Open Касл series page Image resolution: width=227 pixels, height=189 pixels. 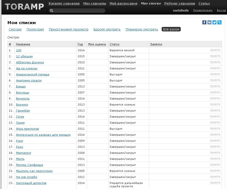[19, 141]
